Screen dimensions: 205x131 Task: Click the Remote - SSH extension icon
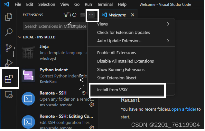click(x=28, y=99)
